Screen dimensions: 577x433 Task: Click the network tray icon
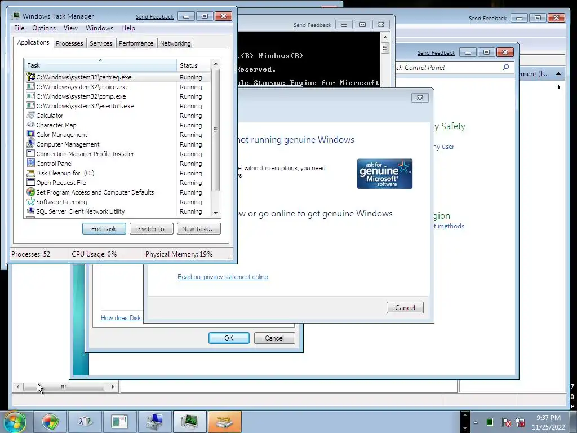point(520,422)
